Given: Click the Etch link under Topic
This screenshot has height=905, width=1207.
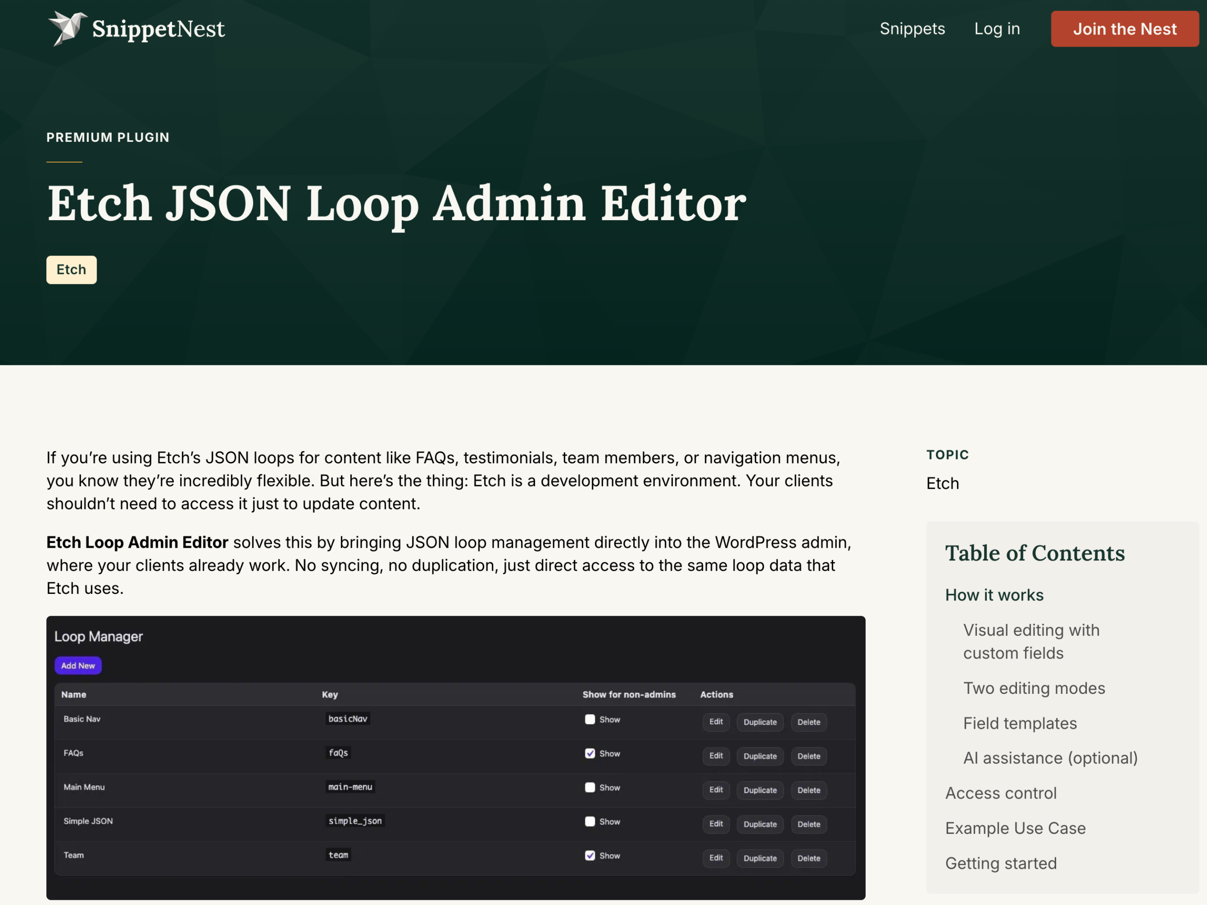Looking at the screenshot, I should click(943, 483).
